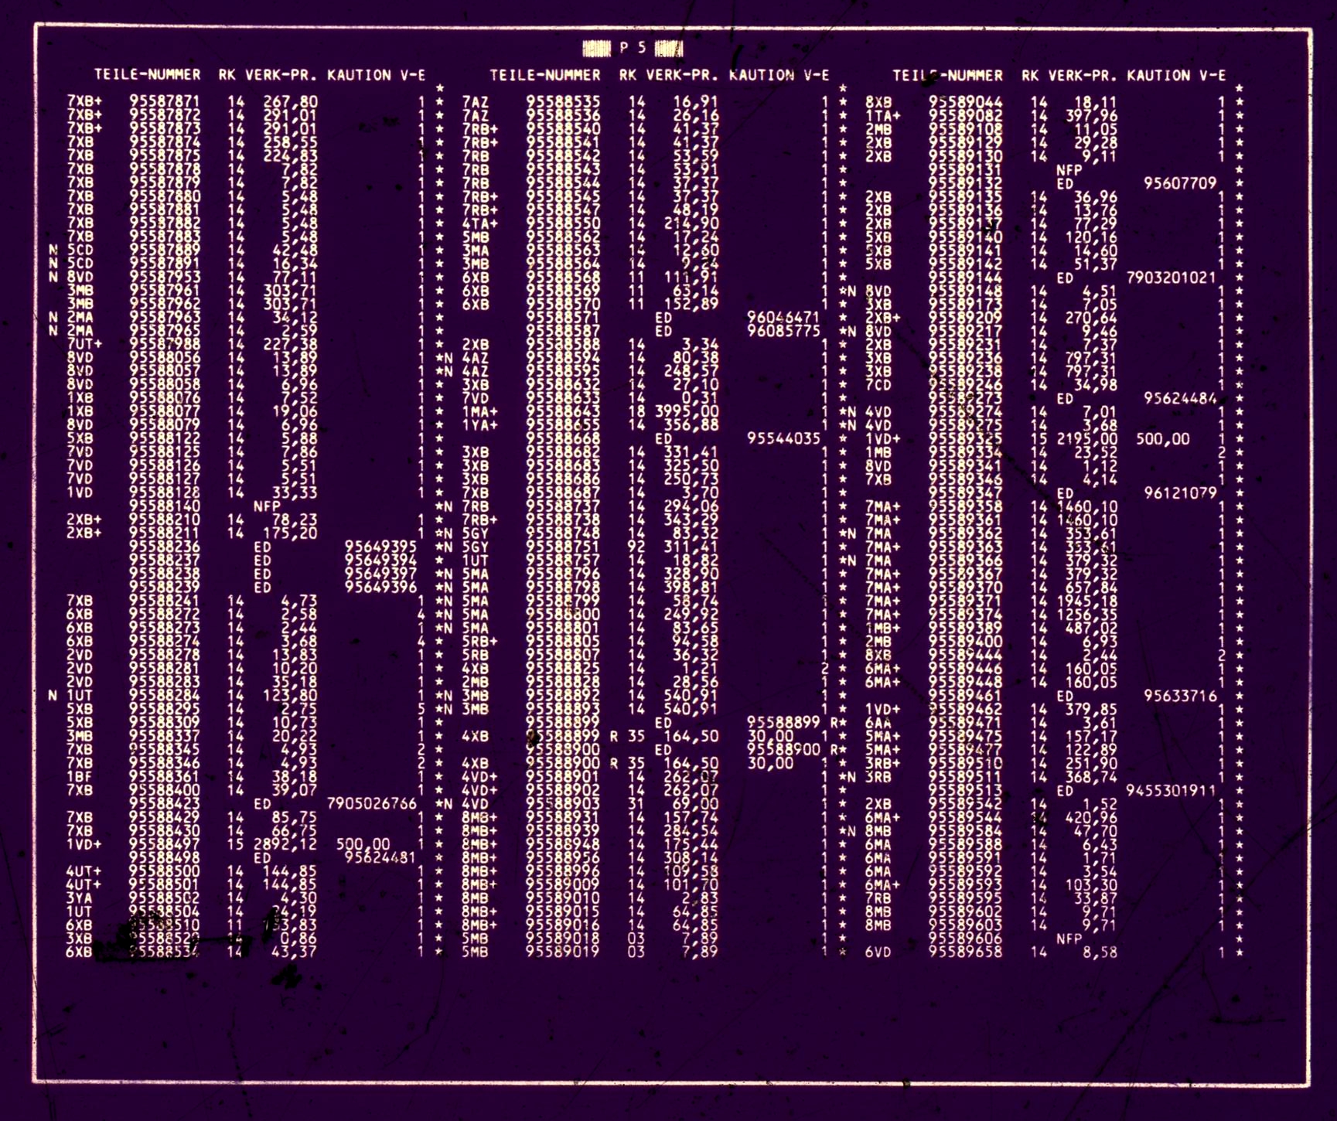This screenshot has height=1121, width=1337.
Task: Select part number 95588122
Action: [165, 439]
